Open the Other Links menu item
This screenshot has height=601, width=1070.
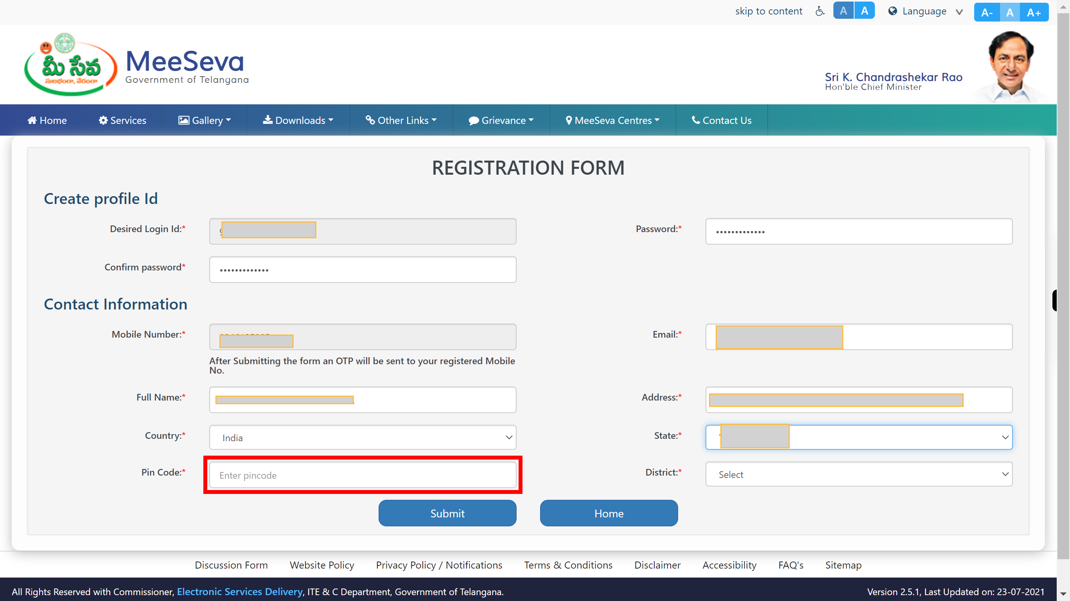[x=401, y=120]
